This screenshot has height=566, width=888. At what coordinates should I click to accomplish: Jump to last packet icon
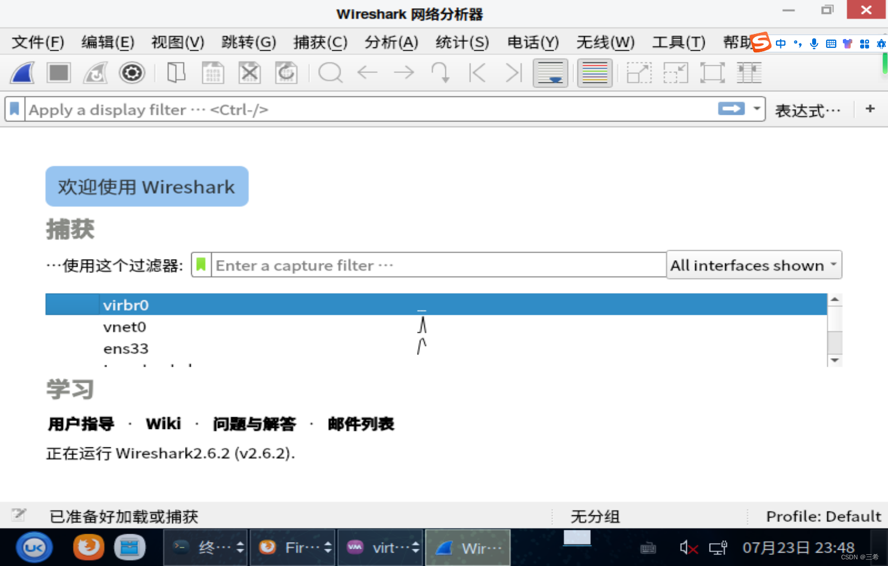[x=513, y=73]
